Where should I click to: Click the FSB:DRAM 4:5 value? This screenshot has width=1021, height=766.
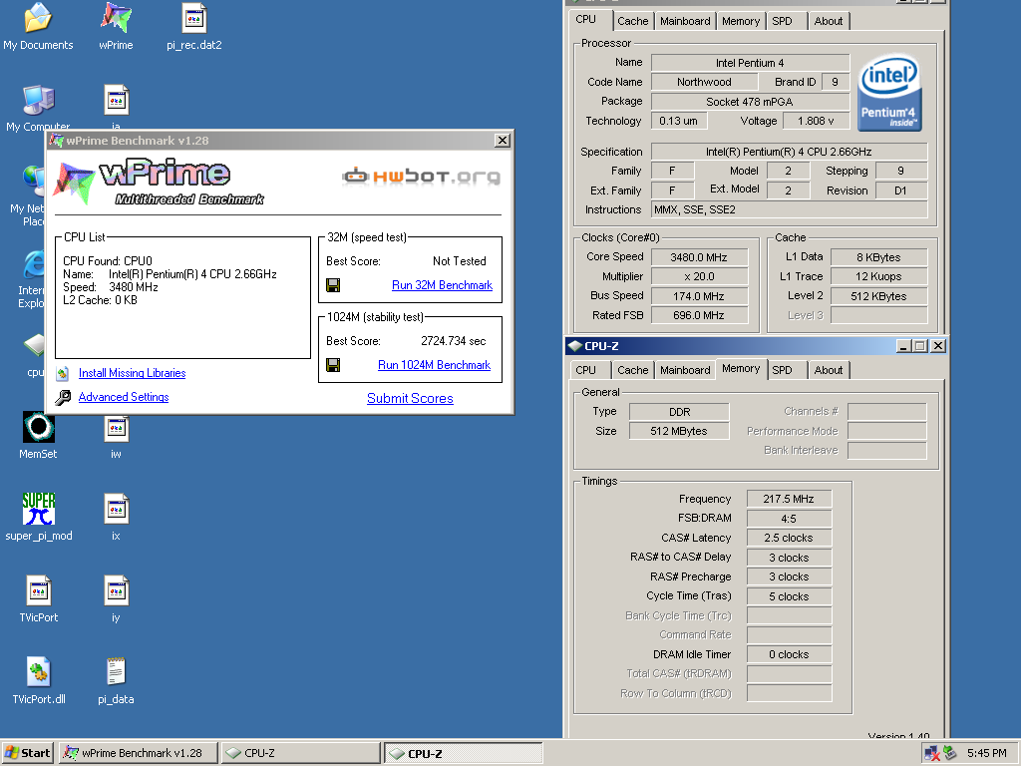pos(789,519)
